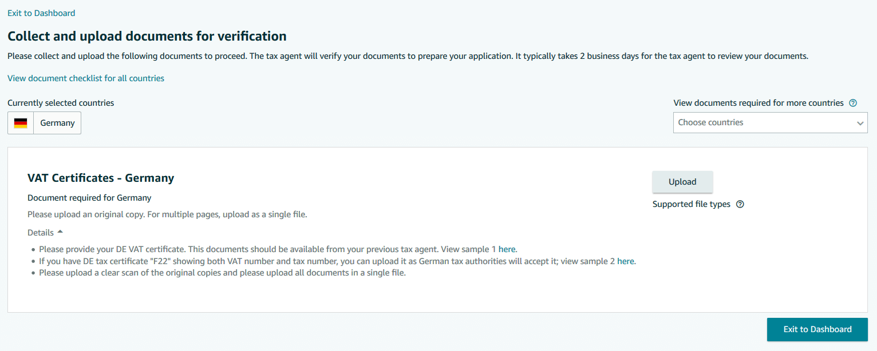Select the Germany country chip label
Viewport: 877px width, 351px height.
(x=57, y=123)
